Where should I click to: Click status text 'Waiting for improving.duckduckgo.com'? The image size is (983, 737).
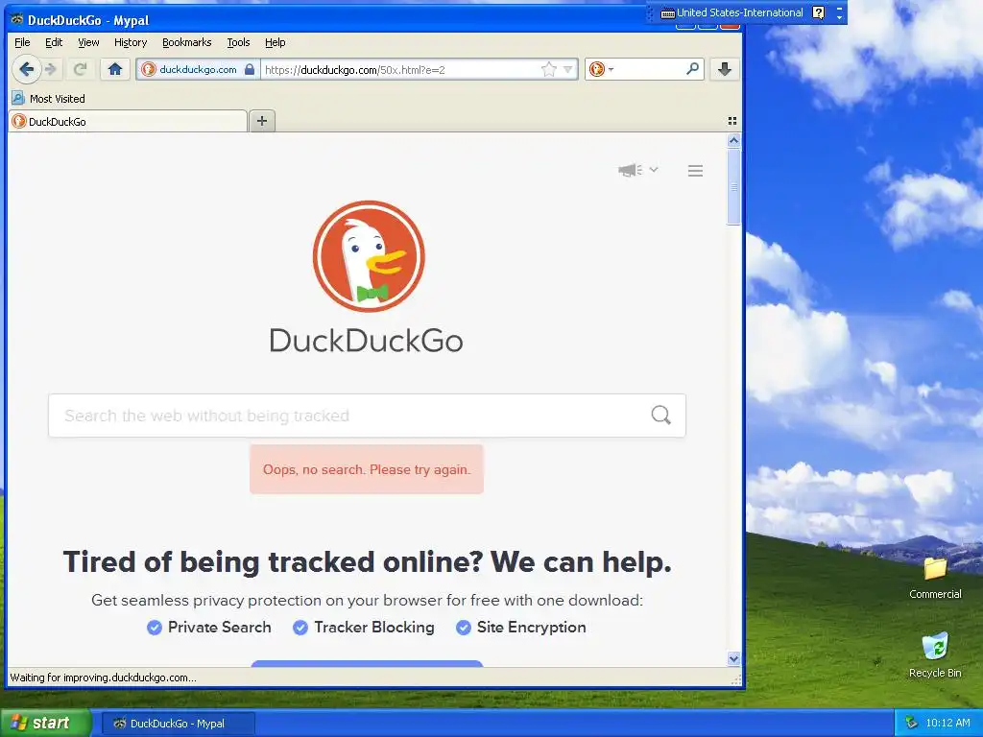104,678
